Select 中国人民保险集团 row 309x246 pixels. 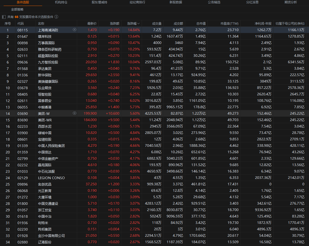[154, 146]
